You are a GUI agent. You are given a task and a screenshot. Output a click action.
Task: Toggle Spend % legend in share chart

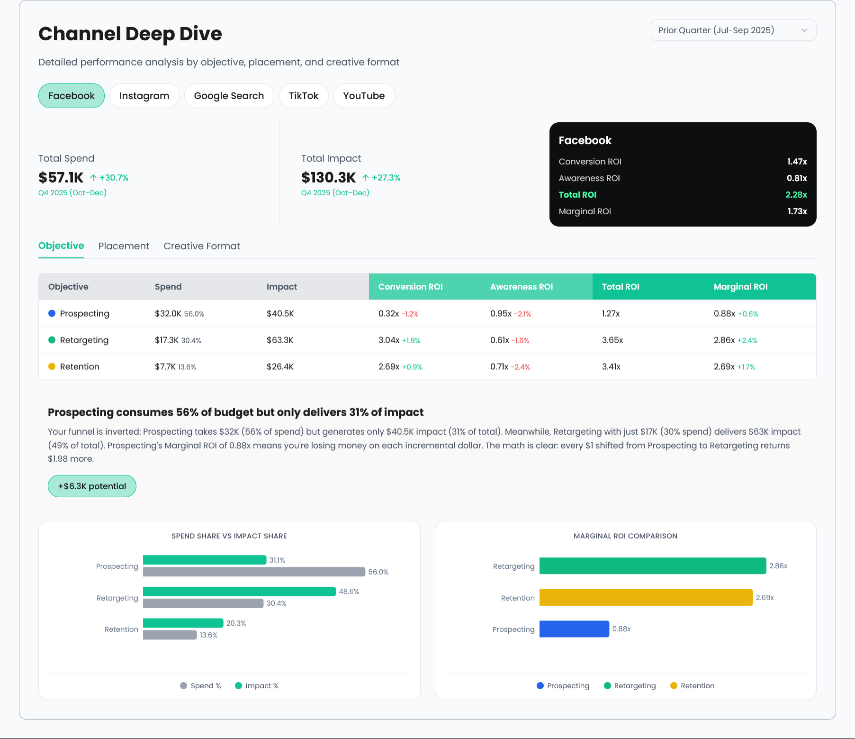click(200, 686)
